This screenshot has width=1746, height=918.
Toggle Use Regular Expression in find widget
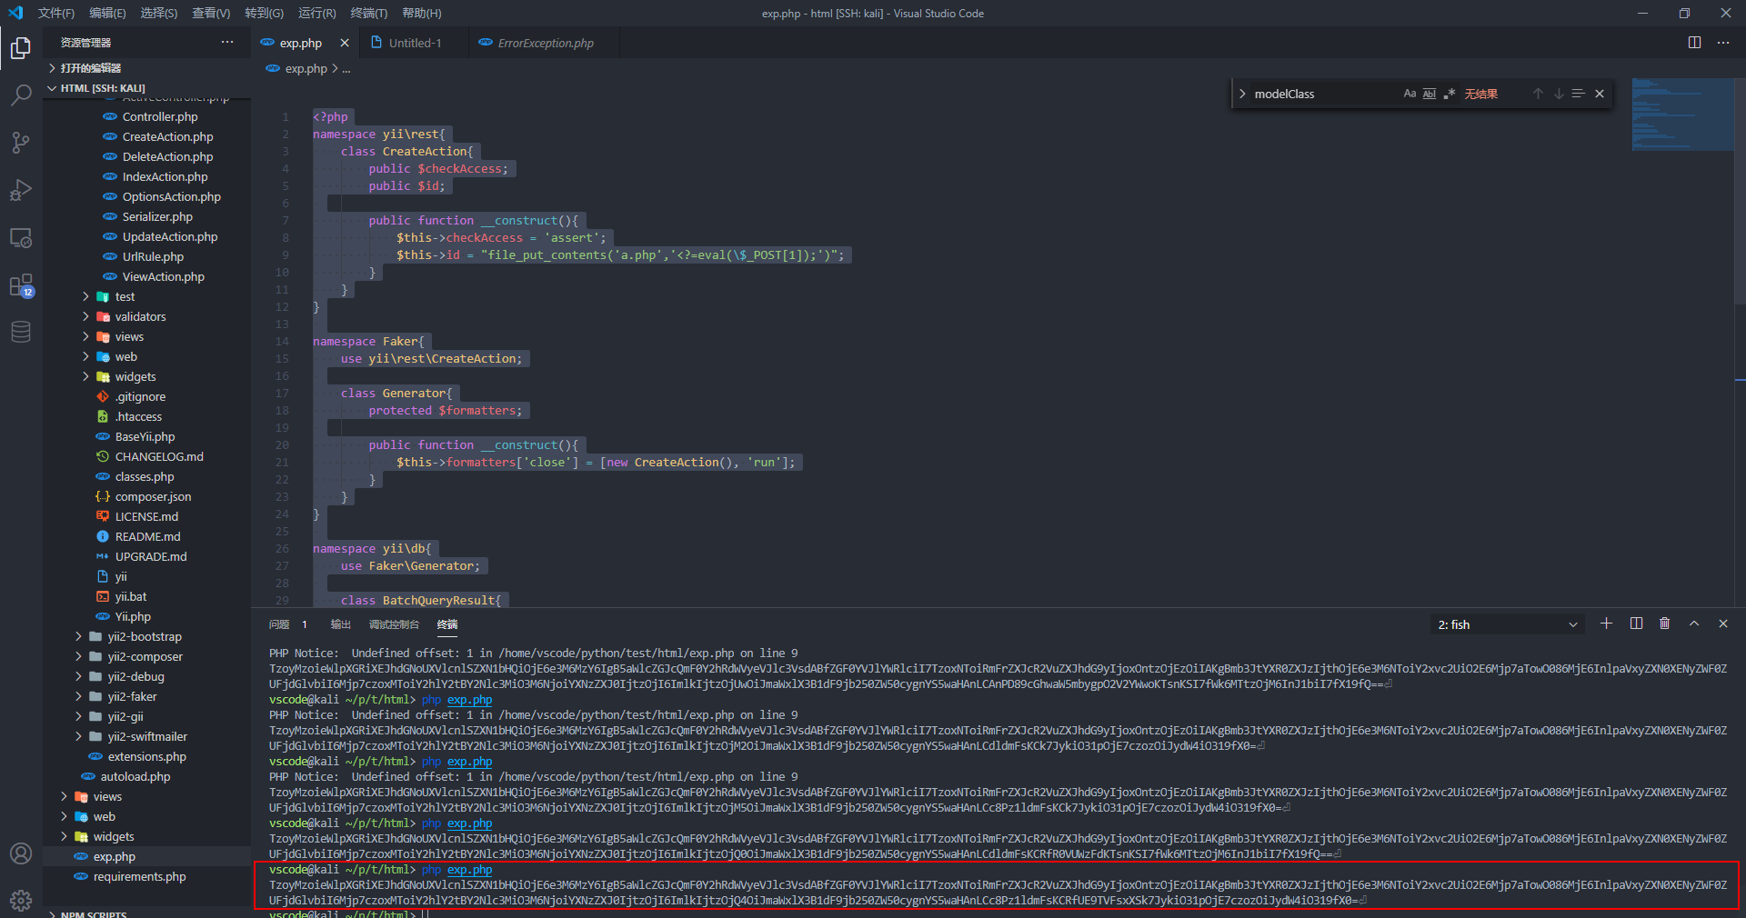(x=1450, y=94)
